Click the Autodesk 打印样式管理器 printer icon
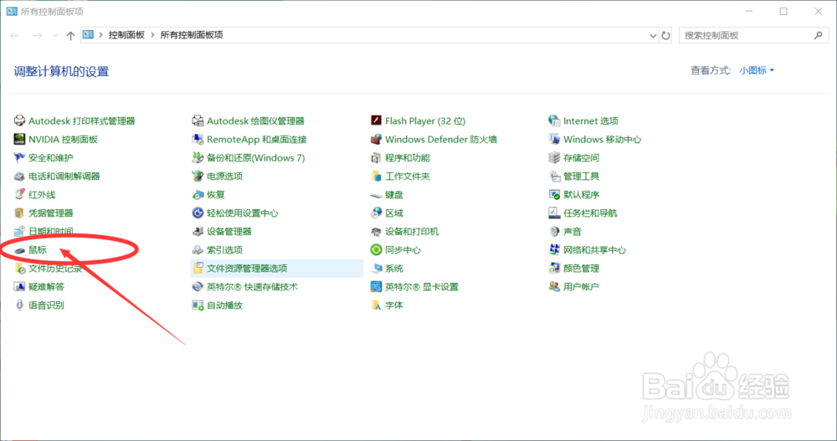The width and height of the screenshot is (837, 441). point(19,121)
